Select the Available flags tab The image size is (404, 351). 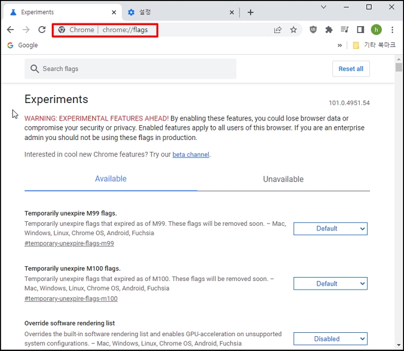coord(111,179)
